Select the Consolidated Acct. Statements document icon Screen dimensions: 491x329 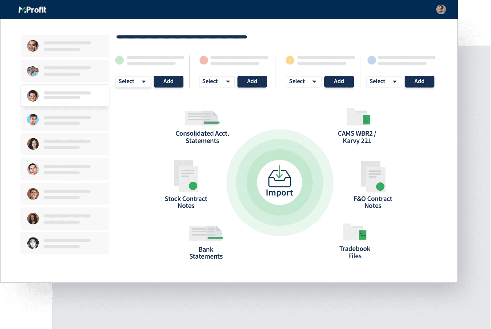pos(202,118)
